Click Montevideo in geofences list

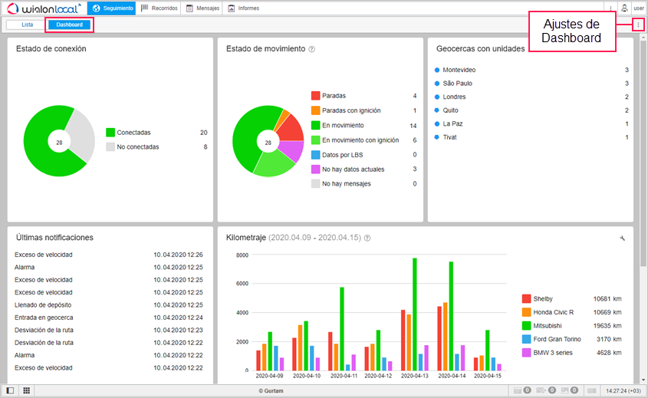tap(459, 70)
